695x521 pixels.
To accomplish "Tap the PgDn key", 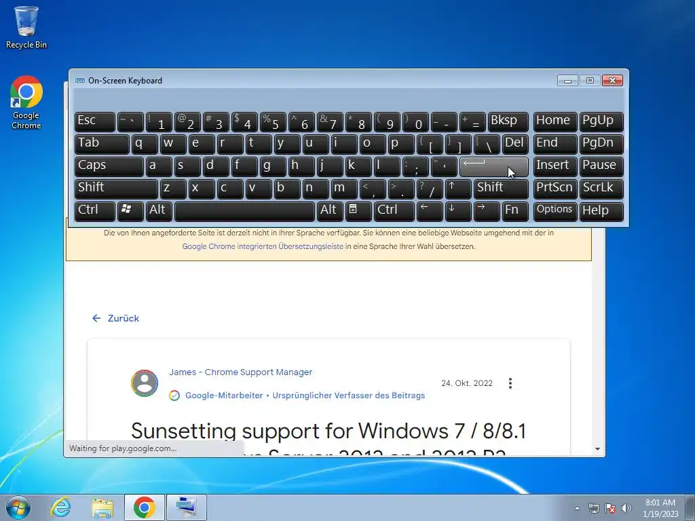I will pyautogui.click(x=601, y=144).
